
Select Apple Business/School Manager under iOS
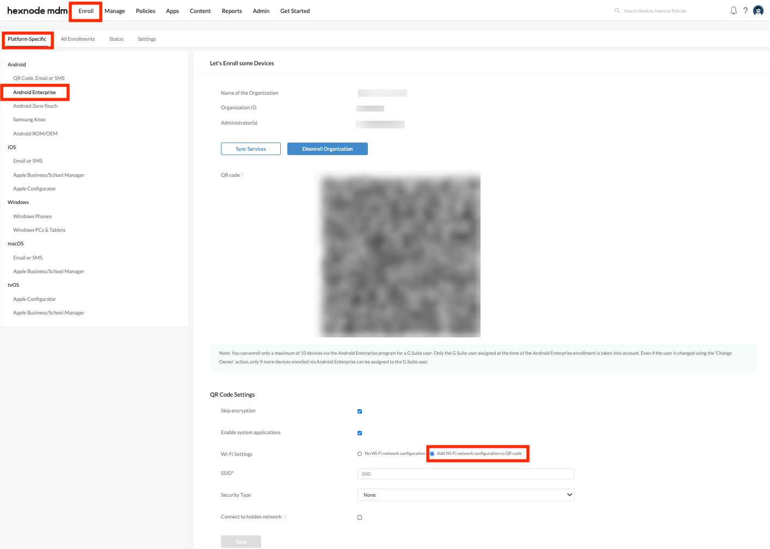[x=49, y=175]
